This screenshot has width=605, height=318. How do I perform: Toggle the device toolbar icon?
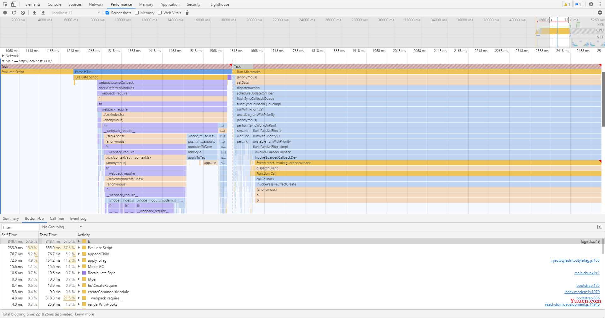[x=14, y=4]
